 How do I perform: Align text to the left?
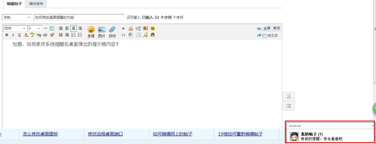click(x=67, y=28)
